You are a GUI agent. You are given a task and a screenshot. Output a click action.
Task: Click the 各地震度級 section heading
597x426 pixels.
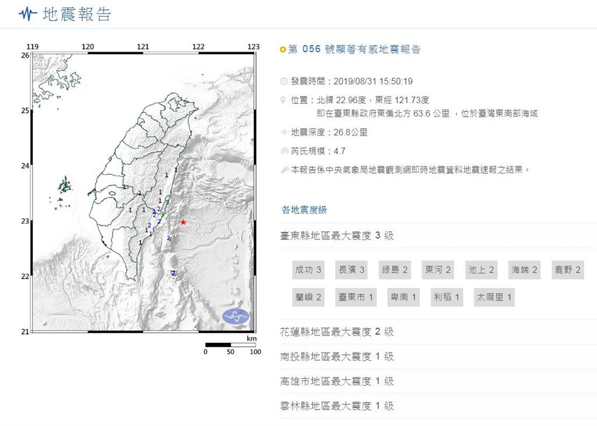coord(304,210)
